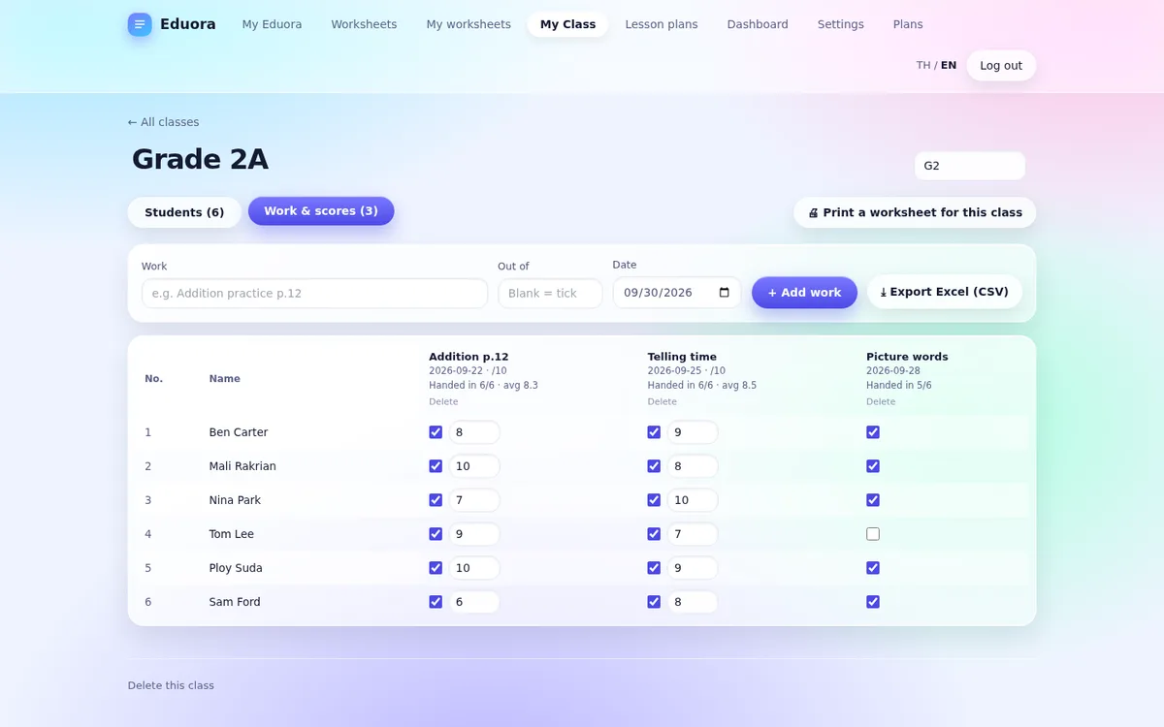This screenshot has width=1164, height=727.
Task: Edit Tom Lee's Telling time score
Action: 693,534
